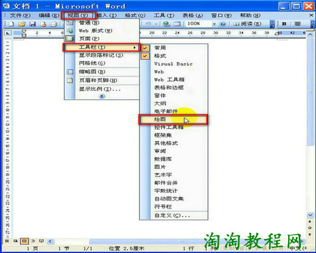Expand the 工具栏(T) submenu
316x253 pixels.
click(101, 47)
